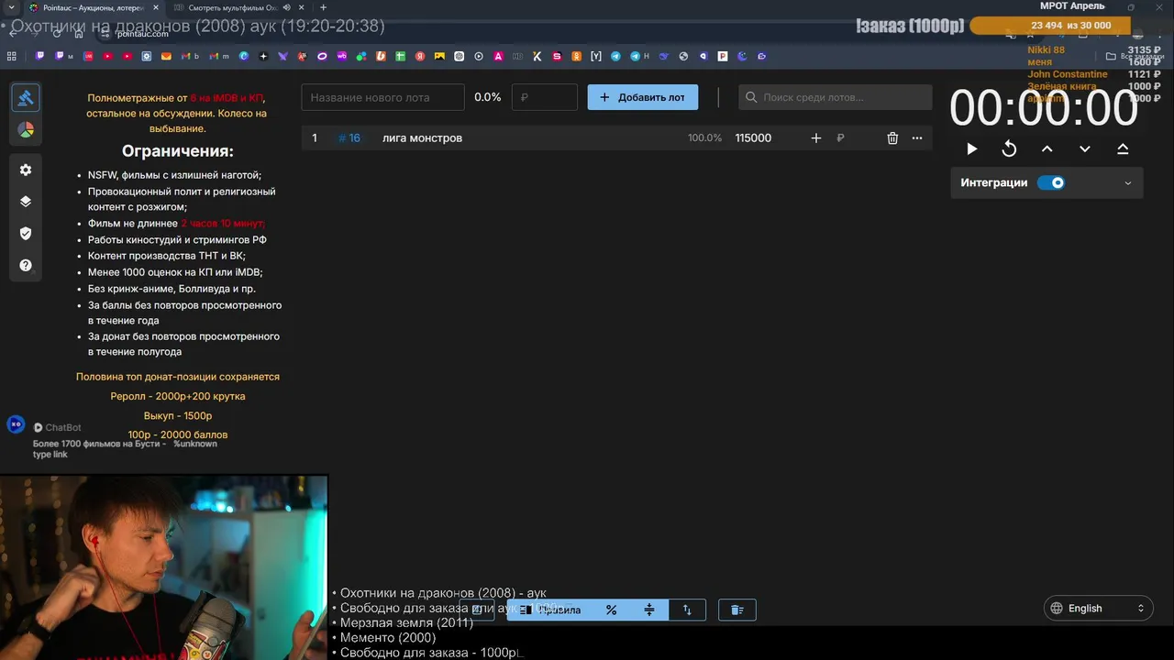The width and height of the screenshot is (1174, 660).
Task: Go to browser home page
Action: [x=79, y=33]
